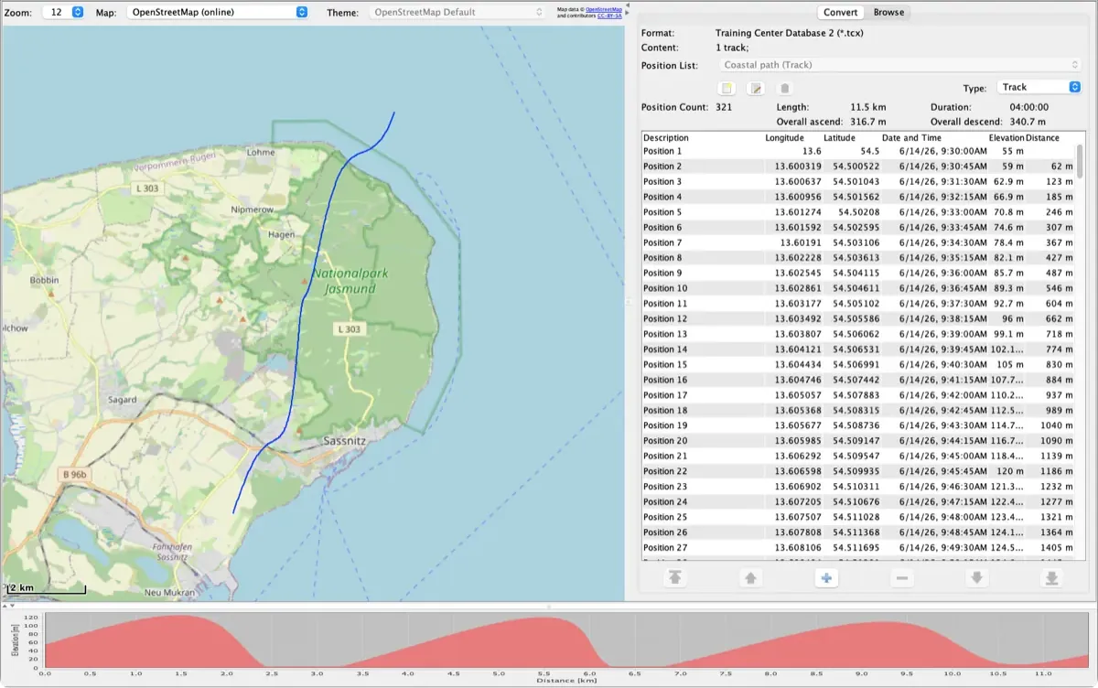
Task: Select the Position 14 row
Action: click(858, 349)
